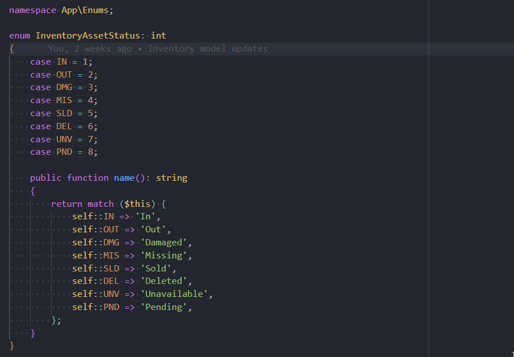Viewport: 514px width, 357px height.
Task: Click the 'return' keyword before match
Action: 66,204
